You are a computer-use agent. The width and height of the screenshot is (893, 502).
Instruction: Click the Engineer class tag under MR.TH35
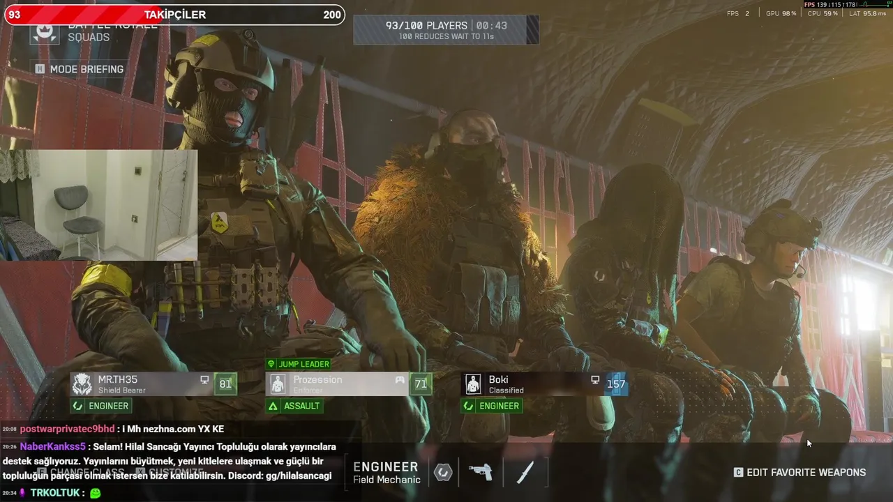pyautogui.click(x=101, y=406)
